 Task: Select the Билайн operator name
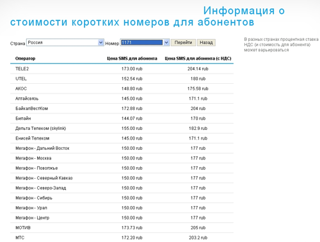(x=23, y=118)
